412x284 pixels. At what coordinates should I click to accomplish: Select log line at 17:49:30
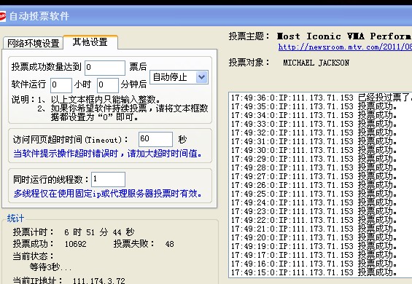point(314,150)
